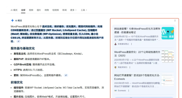Click the 最新PHP bullet text

pos(32,59)
